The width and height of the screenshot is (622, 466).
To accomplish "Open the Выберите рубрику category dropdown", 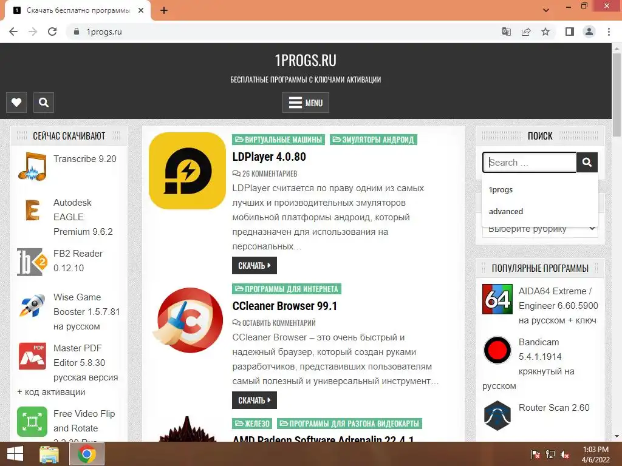I will [x=540, y=229].
